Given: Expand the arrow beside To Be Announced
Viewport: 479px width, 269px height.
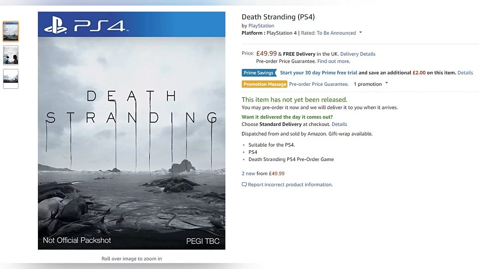Looking at the screenshot, I should pos(360,33).
